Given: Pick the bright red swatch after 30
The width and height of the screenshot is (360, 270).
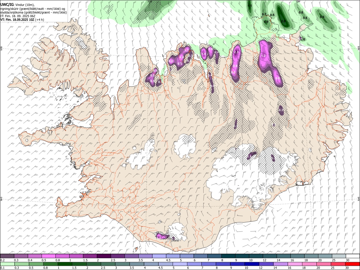Looking at the screenshot, I should (352, 264).
